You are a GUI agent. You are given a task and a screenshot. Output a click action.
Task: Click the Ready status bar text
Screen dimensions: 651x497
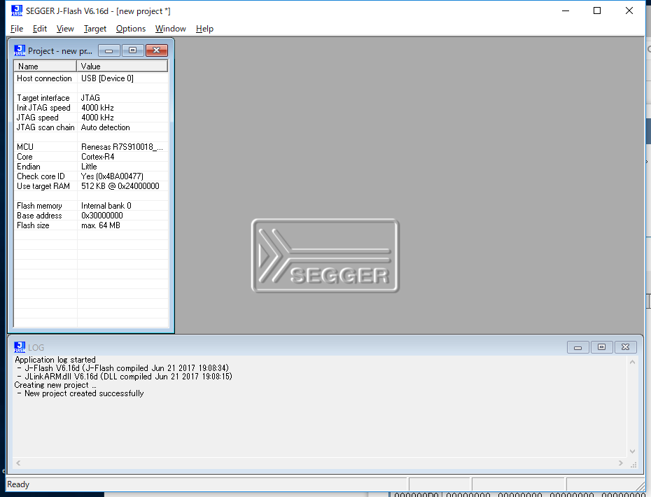18,484
